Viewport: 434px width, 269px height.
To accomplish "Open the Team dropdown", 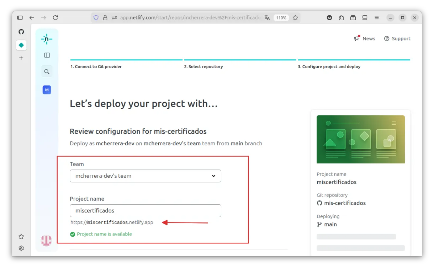I will tap(145, 176).
